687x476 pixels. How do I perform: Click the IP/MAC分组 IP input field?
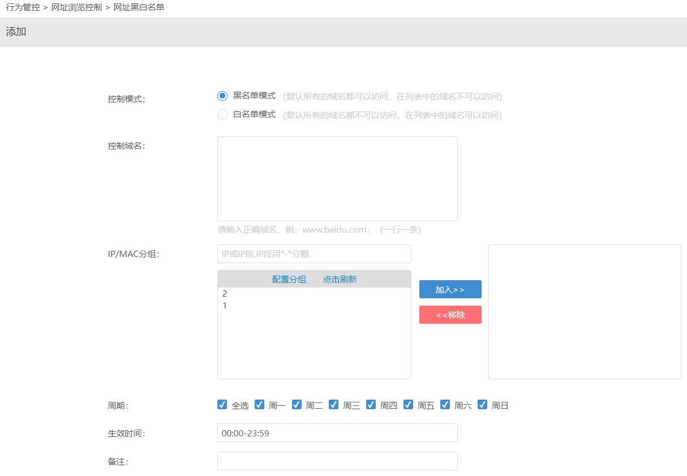tap(314, 254)
